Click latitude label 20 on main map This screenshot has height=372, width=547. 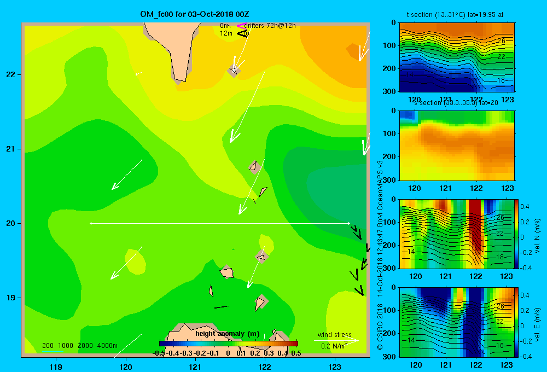10,223
